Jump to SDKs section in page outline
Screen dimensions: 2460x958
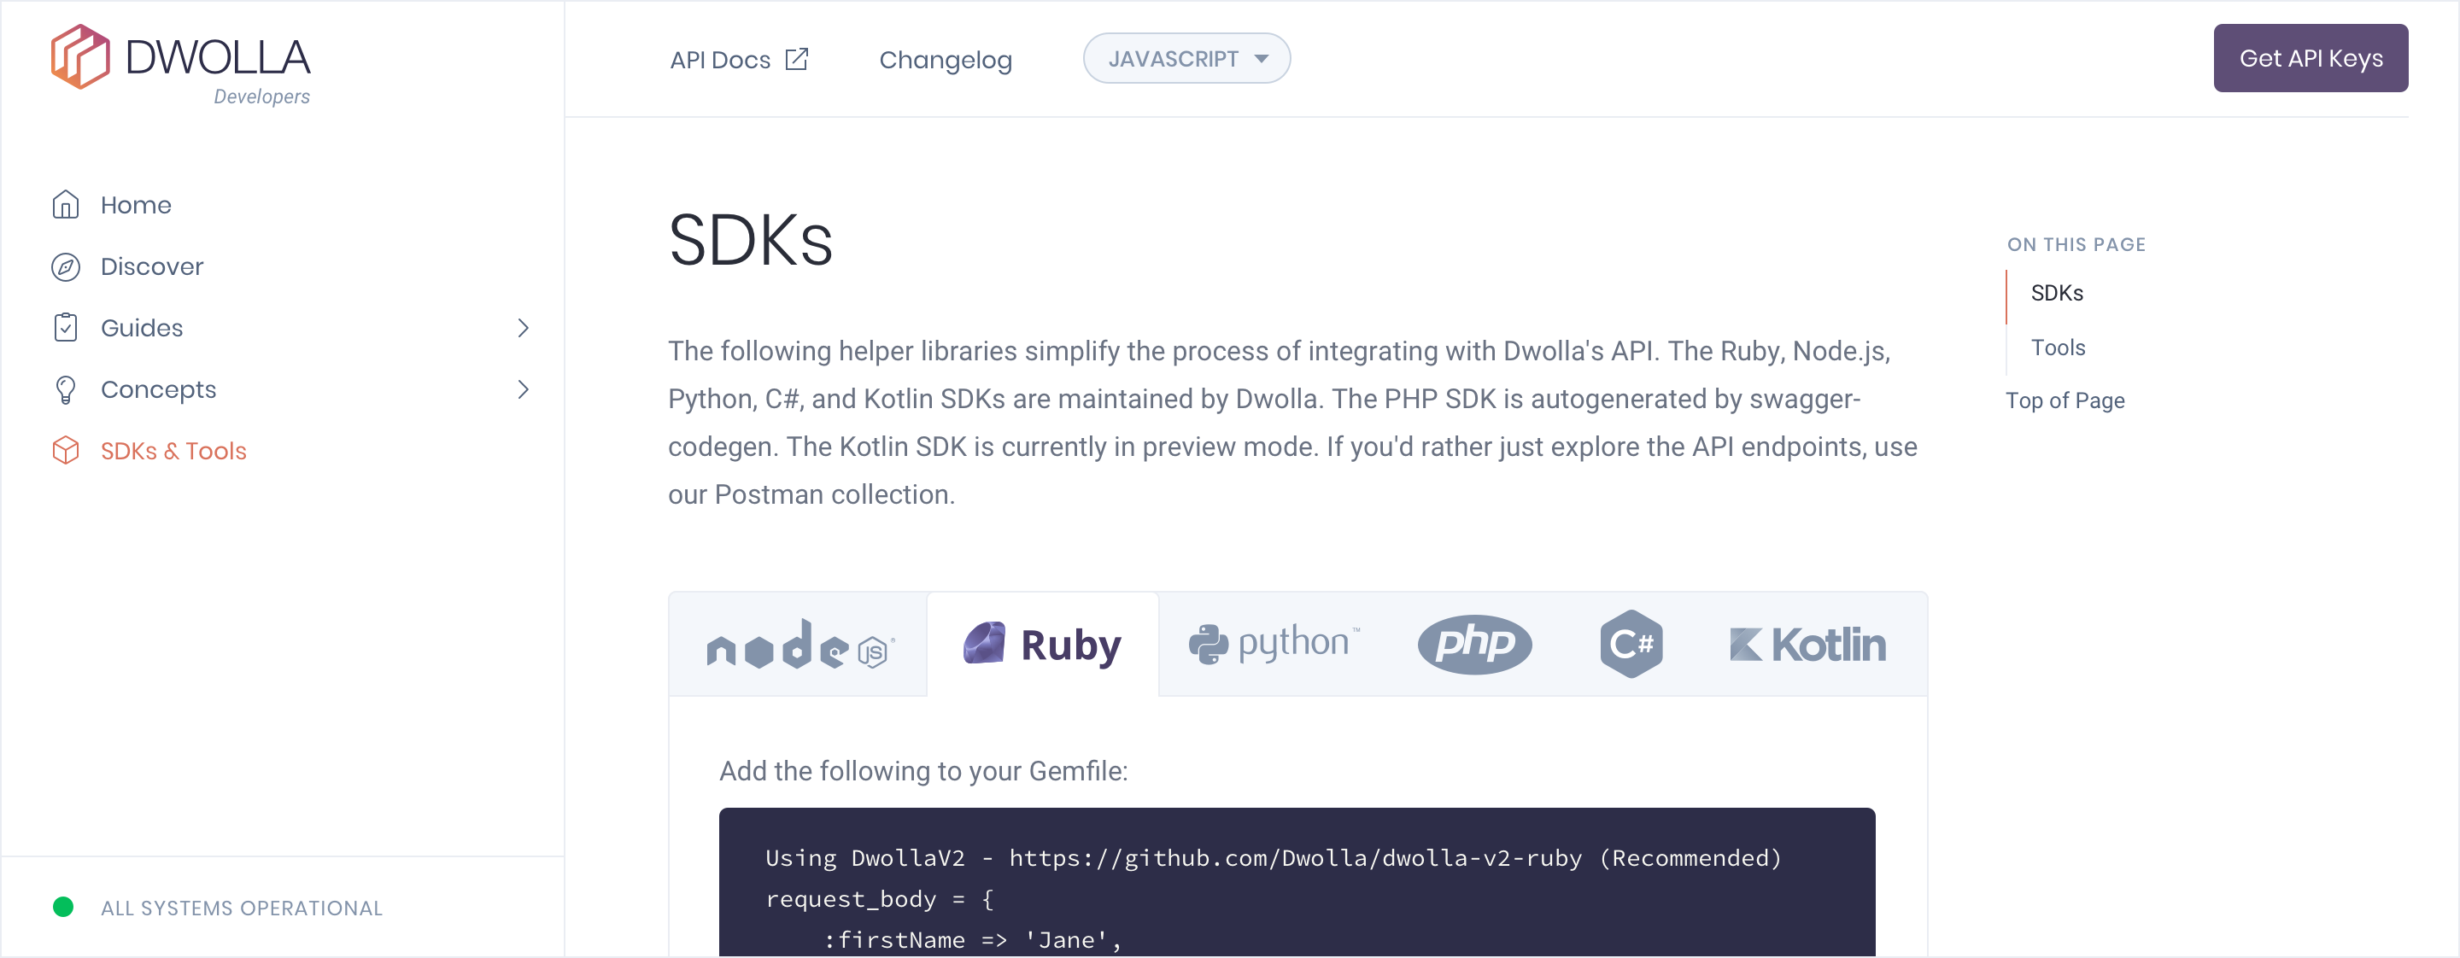tap(2056, 293)
